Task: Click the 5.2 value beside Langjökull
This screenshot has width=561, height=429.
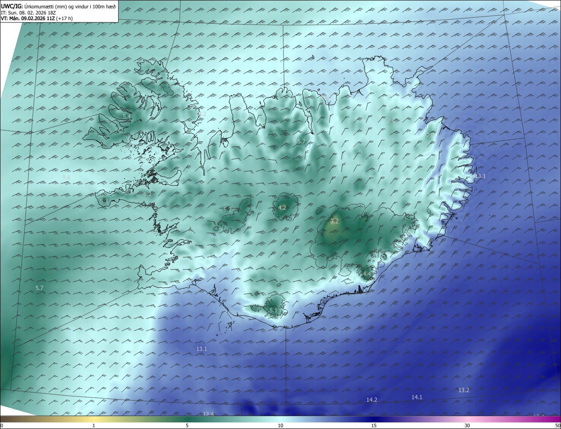Action: pyautogui.click(x=227, y=210)
